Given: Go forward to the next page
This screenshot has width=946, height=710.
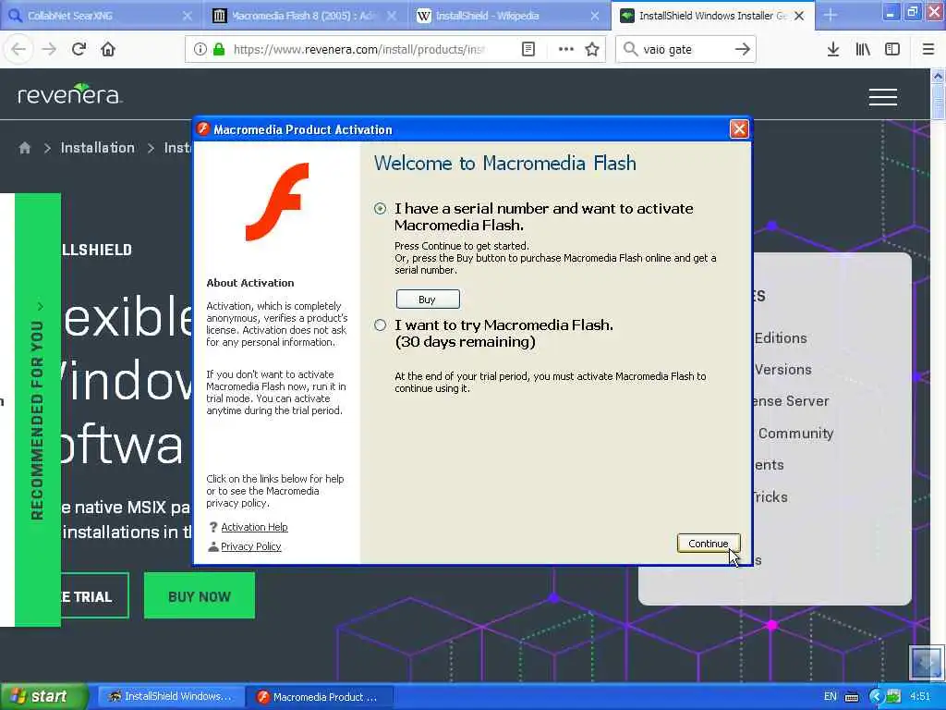Looking at the screenshot, I should 49,49.
